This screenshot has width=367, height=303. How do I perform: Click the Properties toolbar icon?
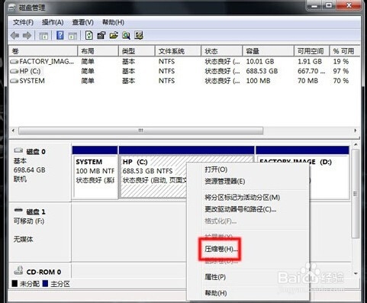click(x=101, y=35)
